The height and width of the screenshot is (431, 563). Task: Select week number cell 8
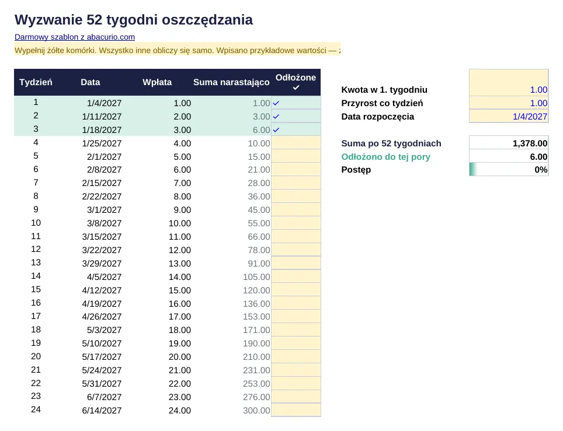point(36,196)
